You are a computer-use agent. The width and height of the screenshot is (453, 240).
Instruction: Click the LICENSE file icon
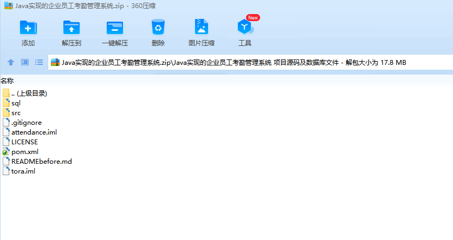[6, 142]
